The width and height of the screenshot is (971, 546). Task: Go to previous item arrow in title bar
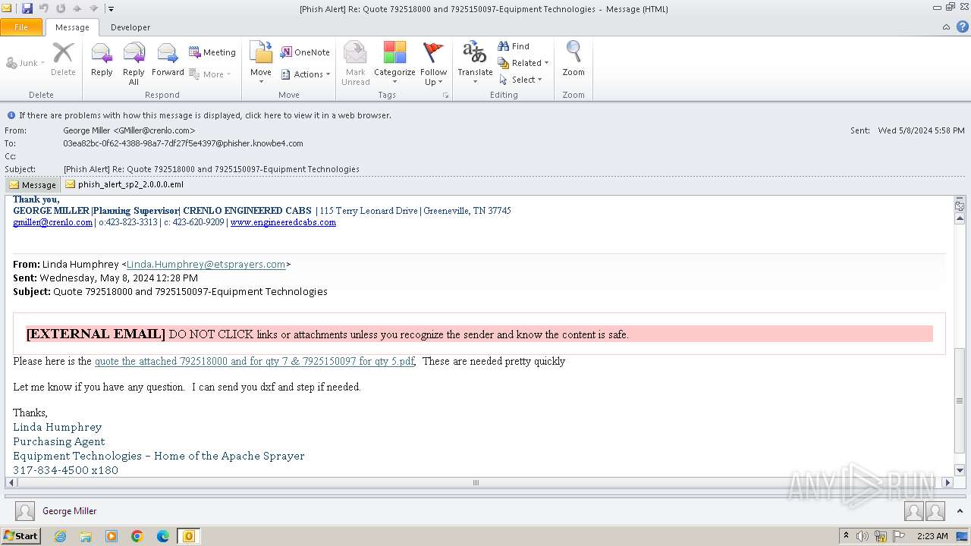click(77, 8)
